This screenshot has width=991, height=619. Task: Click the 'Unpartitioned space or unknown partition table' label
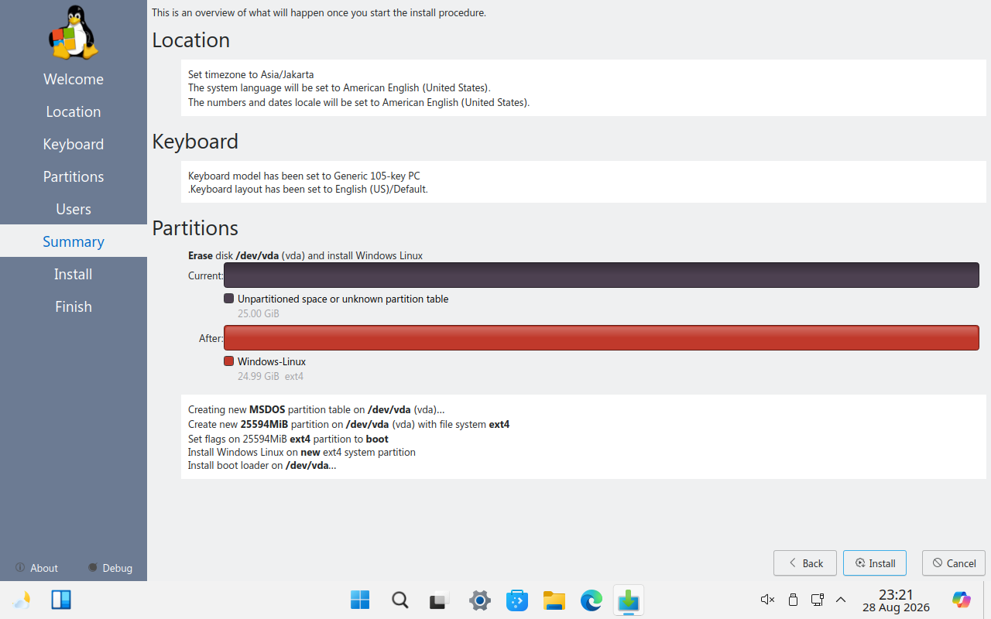[x=343, y=299]
